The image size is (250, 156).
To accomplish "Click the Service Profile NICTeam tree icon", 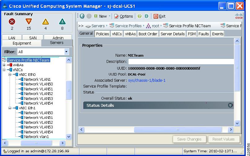I will [x=4, y=60].
